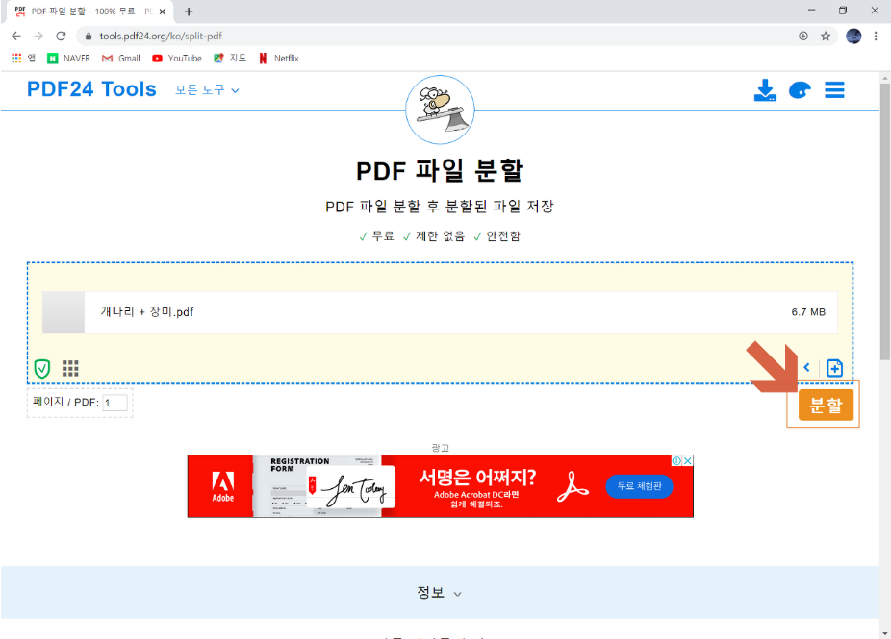
Task: Open the NAVER bookmark
Action: tap(68, 58)
